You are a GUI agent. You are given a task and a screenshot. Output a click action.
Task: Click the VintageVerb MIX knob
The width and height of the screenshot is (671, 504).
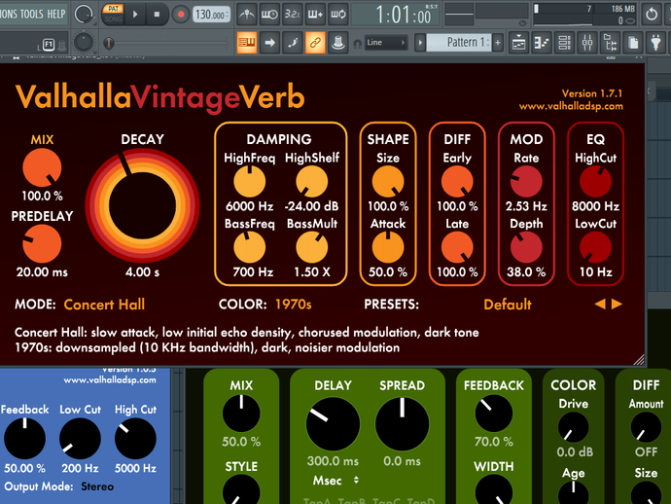coord(42,168)
